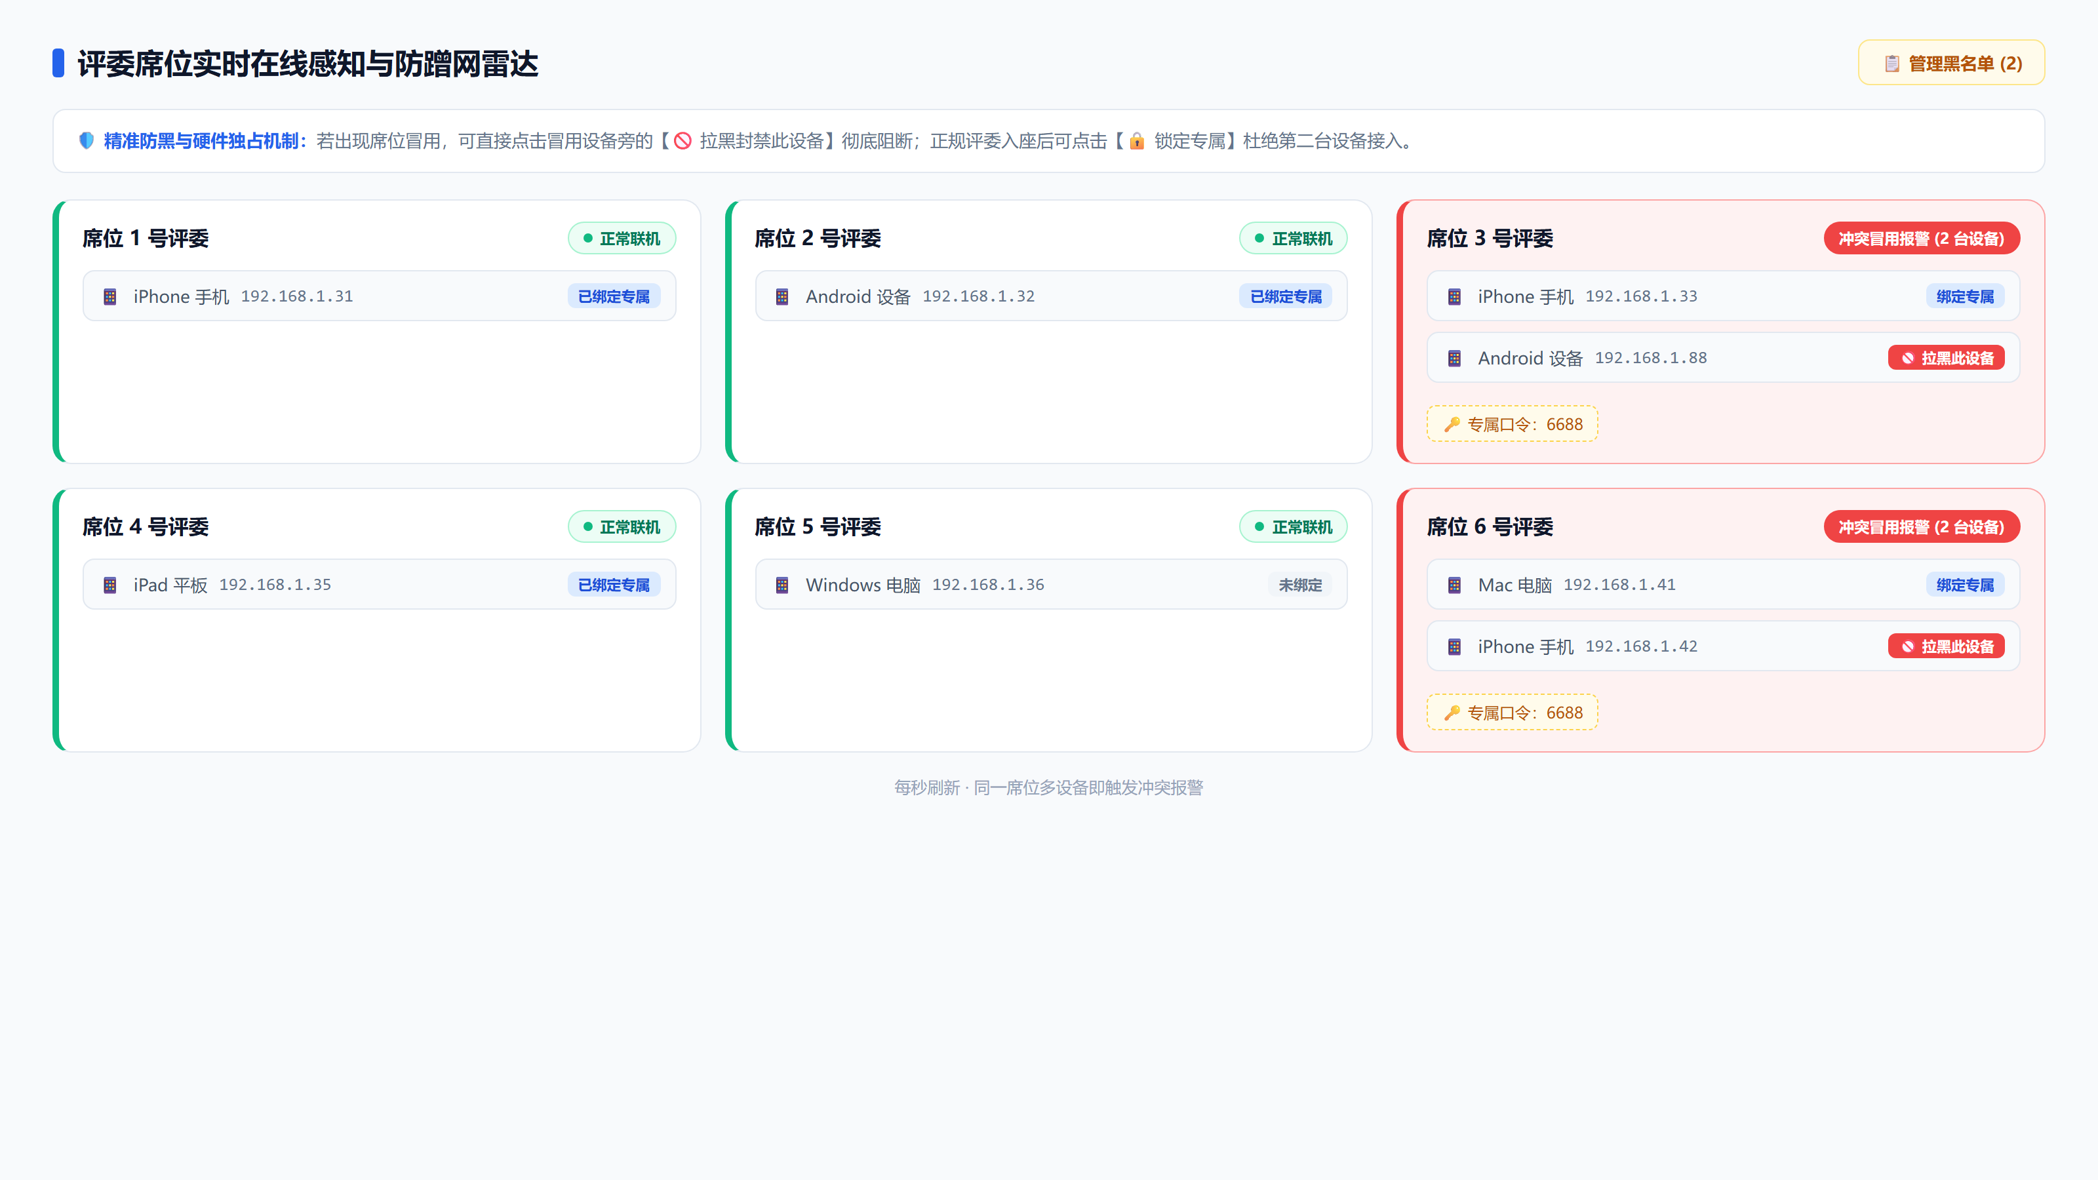Click the page title 评委席位实时在线感知与防蹭网雷达

tap(308, 64)
